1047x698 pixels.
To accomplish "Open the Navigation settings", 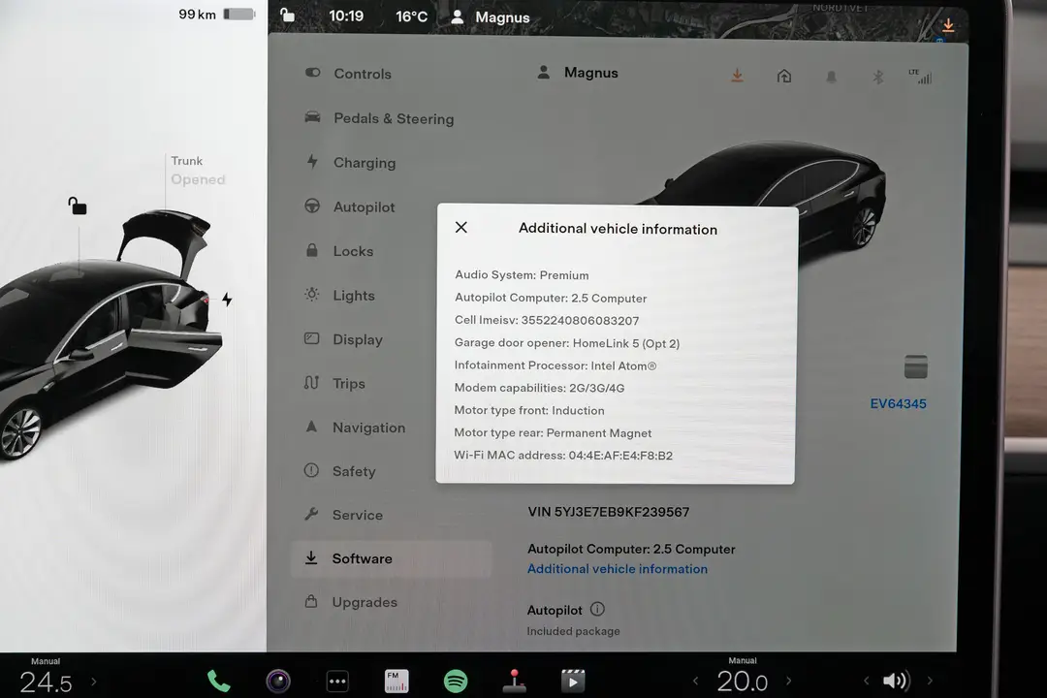I will [x=355, y=427].
